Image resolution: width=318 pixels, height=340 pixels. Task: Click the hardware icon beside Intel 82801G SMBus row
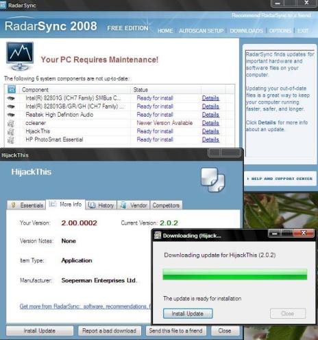tap(11, 98)
